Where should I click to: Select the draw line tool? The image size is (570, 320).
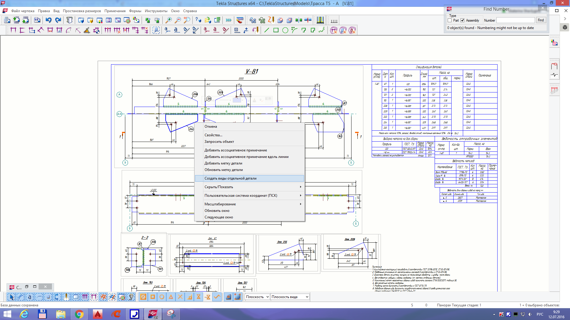point(267,30)
